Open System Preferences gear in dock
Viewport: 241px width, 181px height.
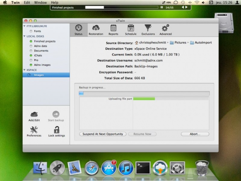177,168
